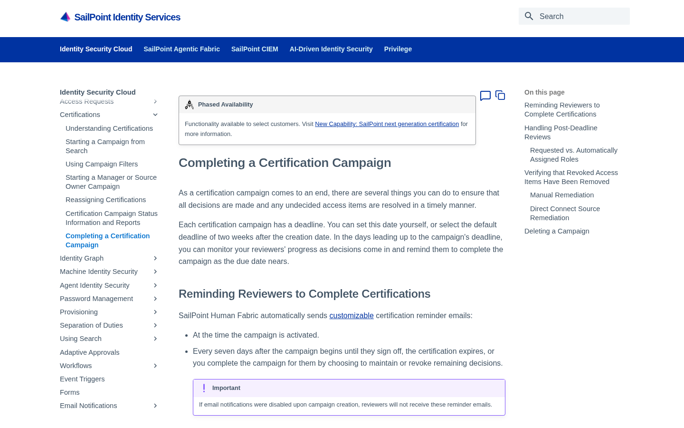
Task: Open Event Triggers page
Action: (x=82, y=379)
